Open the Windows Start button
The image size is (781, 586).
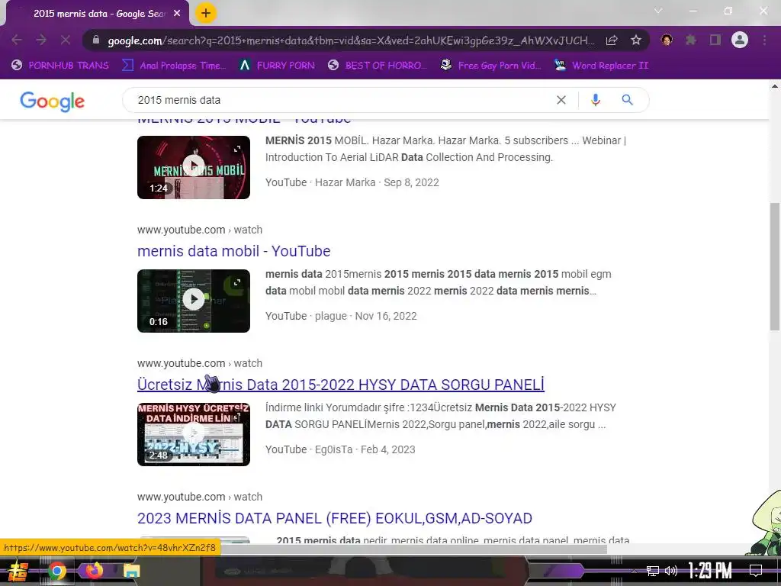[x=18, y=571]
